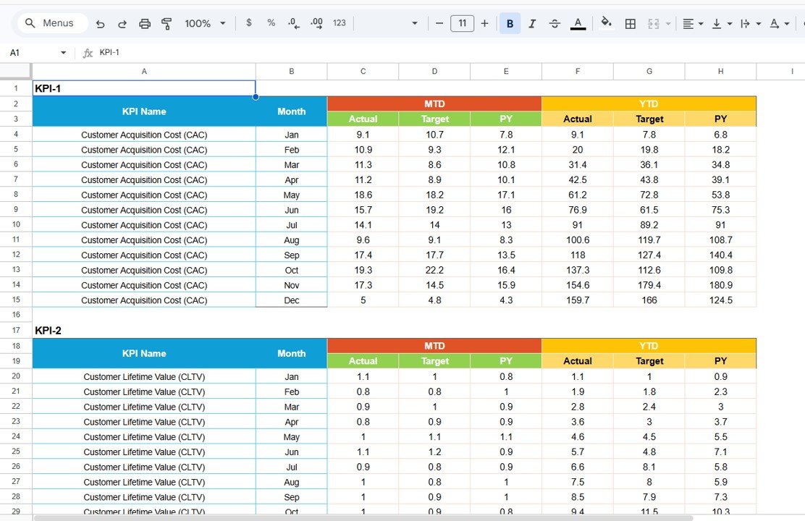This screenshot has width=805, height=521.
Task: Format selection as currency
Action: (x=248, y=22)
